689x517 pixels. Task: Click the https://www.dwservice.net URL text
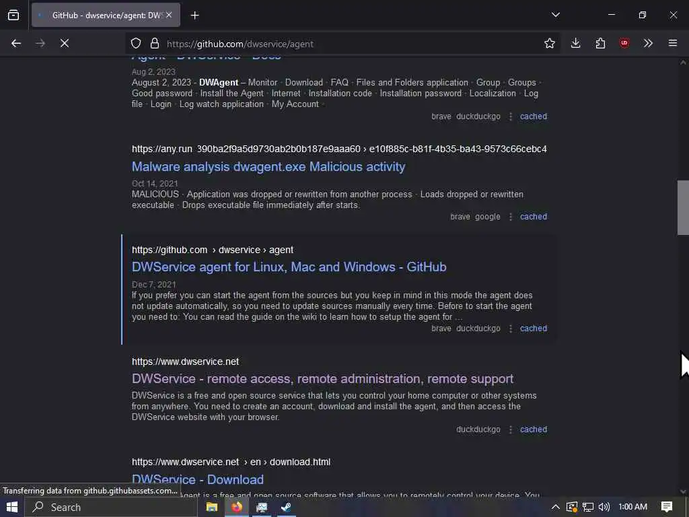pyautogui.click(x=185, y=361)
